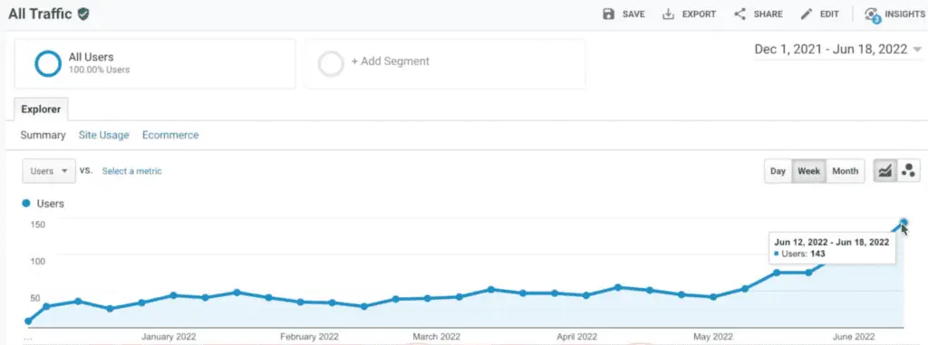Click the verified shield next to All Traffic

83,14
